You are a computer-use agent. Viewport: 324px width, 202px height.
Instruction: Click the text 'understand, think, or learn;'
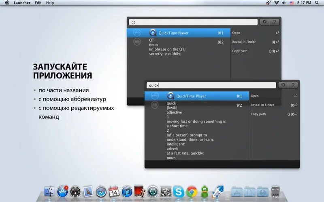190,139
